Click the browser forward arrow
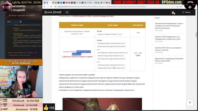Viewport: 198px width, 111px height. [48, 6]
